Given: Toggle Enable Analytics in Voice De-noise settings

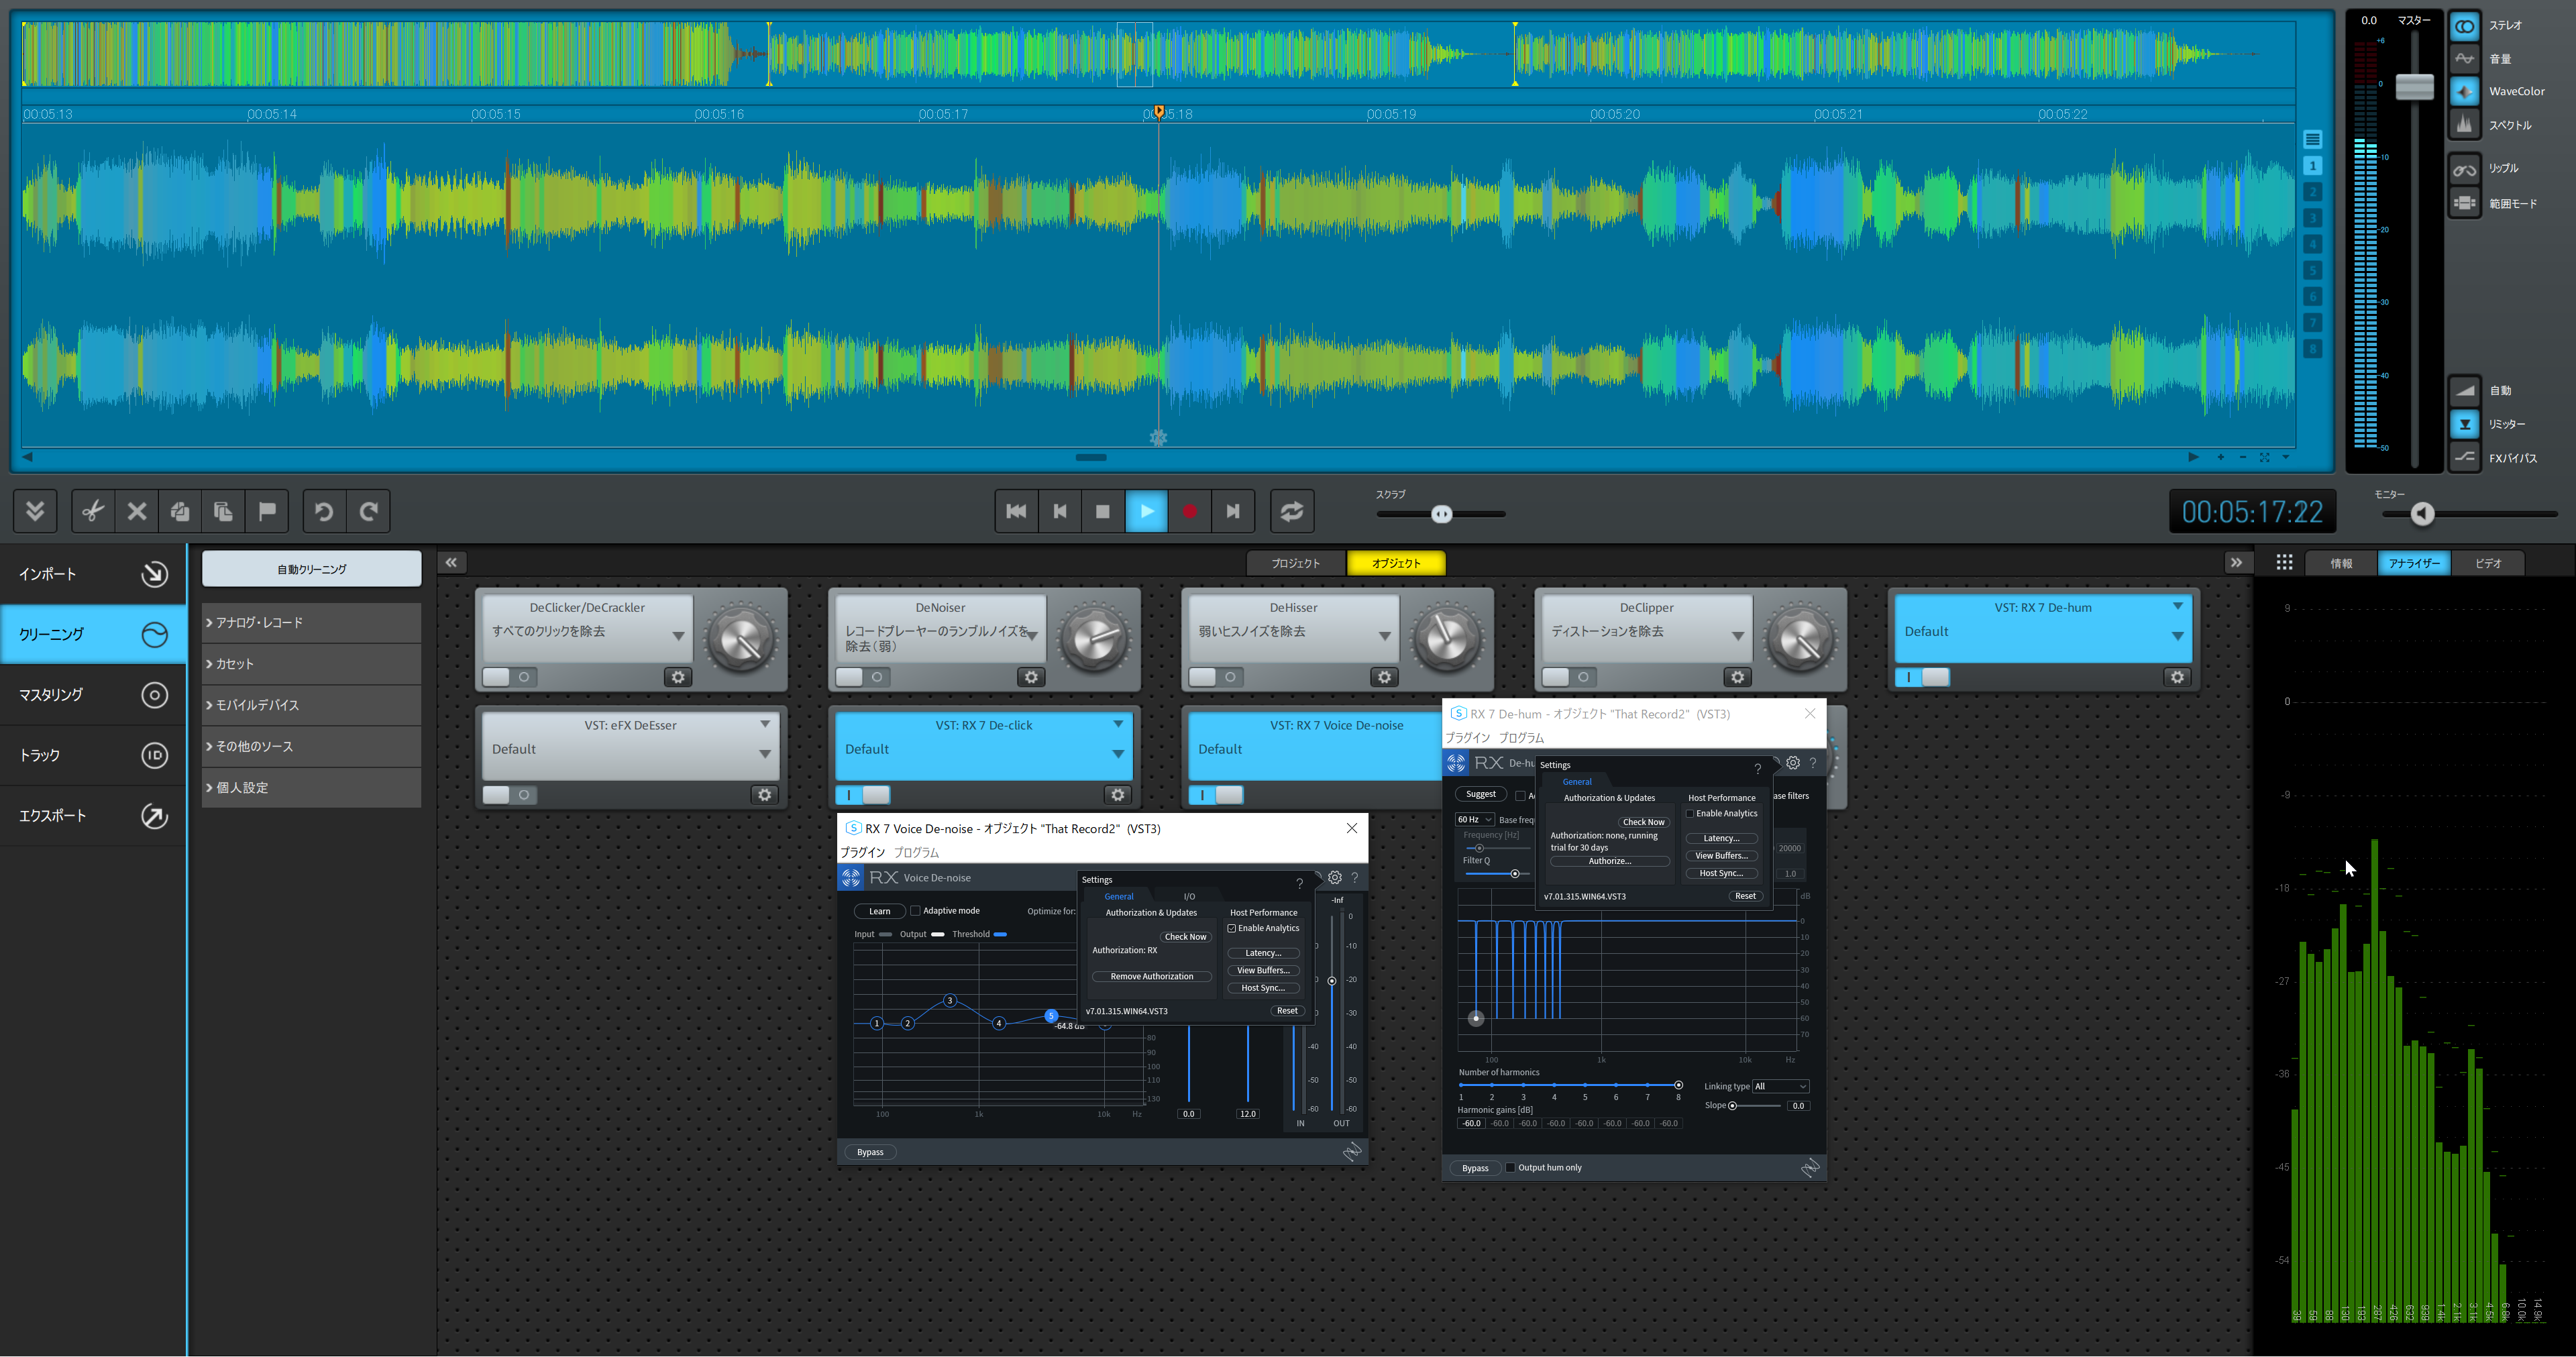Looking at the screenshot, I should point(1232,928).
